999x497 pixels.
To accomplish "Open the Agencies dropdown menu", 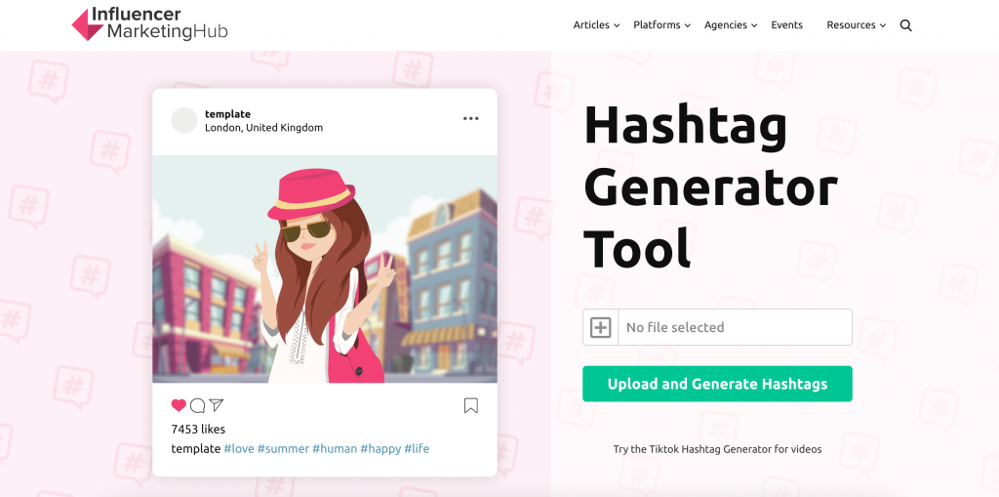I will (x=731, y=25).
